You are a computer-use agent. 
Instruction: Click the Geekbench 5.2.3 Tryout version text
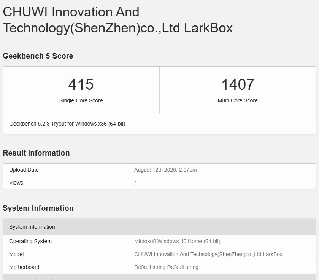coord(67,124)
